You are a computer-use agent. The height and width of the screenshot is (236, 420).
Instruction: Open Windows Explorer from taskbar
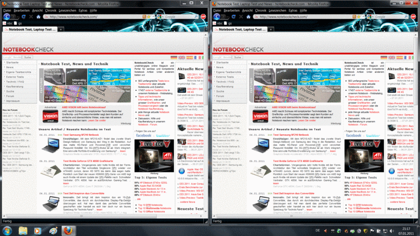tap(23, 231)
